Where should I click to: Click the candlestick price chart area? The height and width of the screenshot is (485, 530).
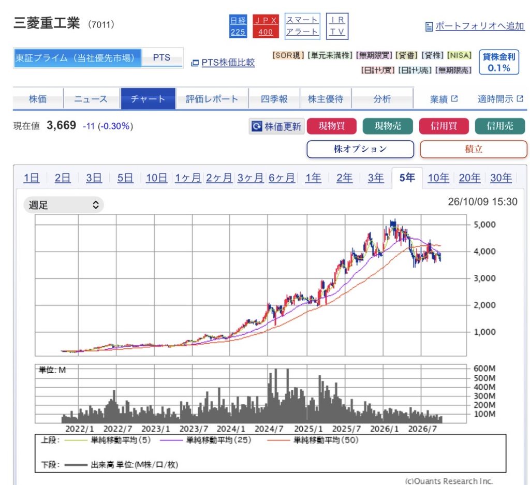pos(251,285)
